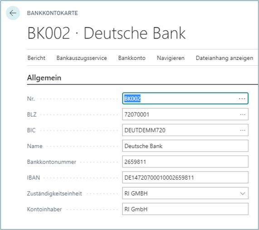Image resolution: width=259 pixels, height=230 pixels.
Task: Click the Bankkontonummer field 2659811
Action: tap(185, 161)
